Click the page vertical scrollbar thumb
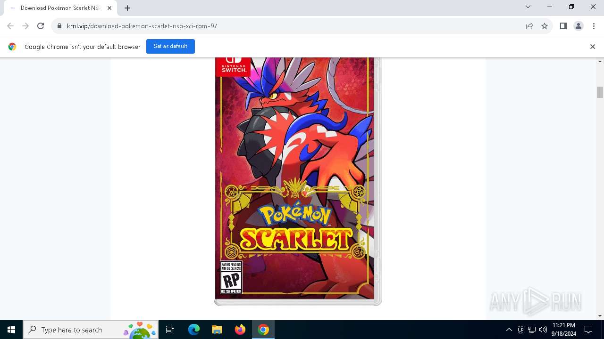 point(600,92)
